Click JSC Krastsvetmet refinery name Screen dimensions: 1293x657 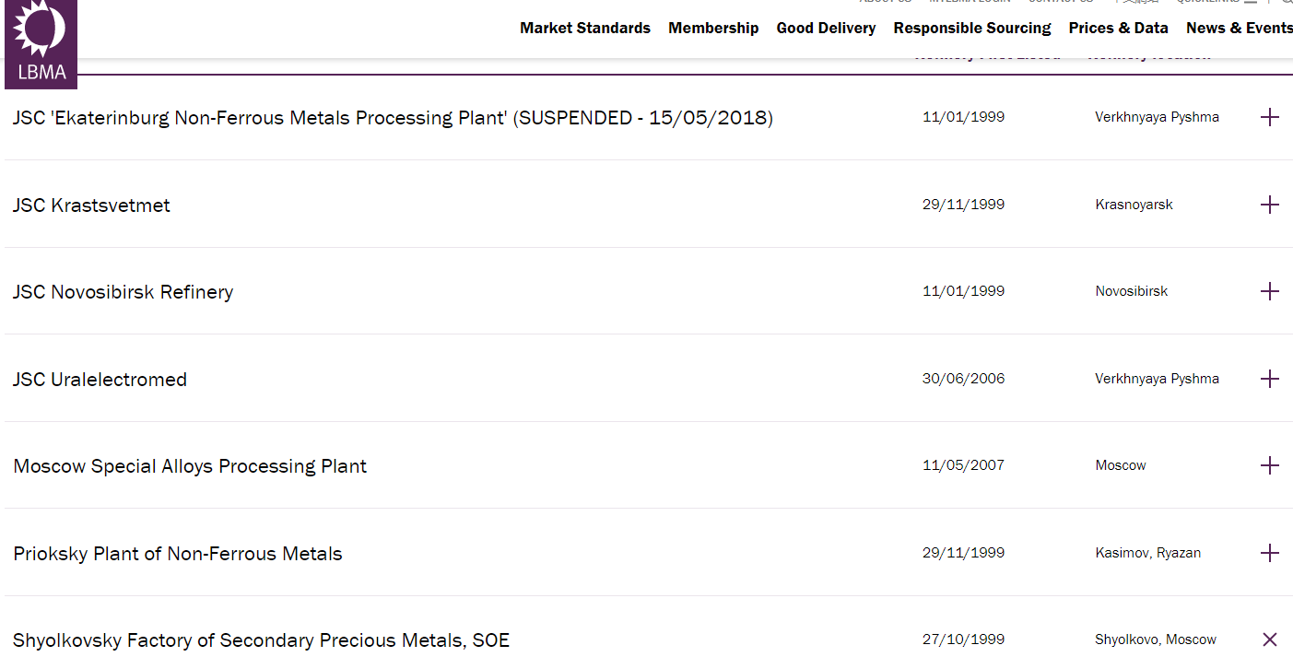pyautogui.click(x=91, y=205)
